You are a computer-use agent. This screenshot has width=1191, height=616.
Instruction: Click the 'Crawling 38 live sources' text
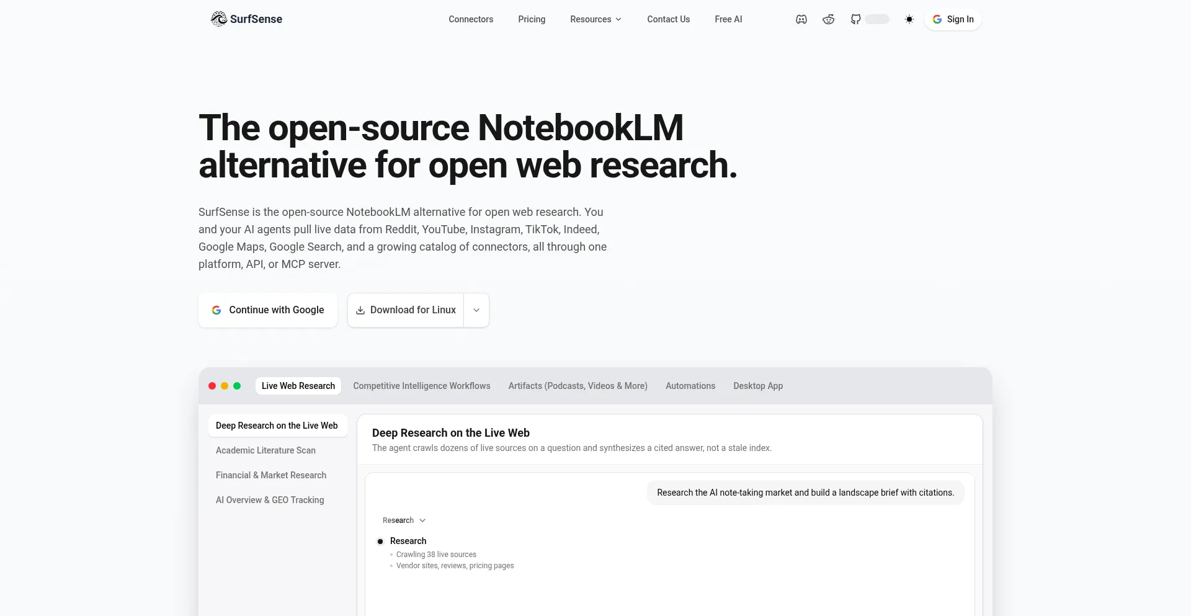[436, 555]
